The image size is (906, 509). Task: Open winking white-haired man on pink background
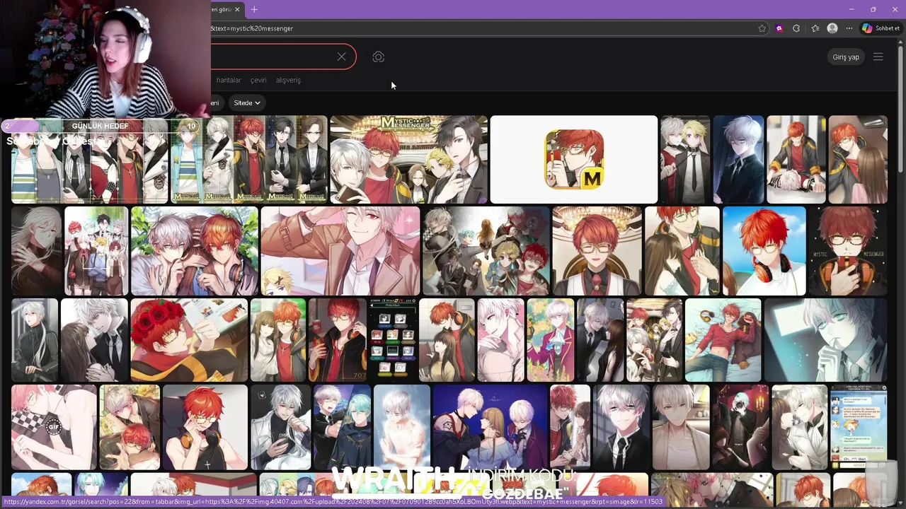[x=340, y=251]
